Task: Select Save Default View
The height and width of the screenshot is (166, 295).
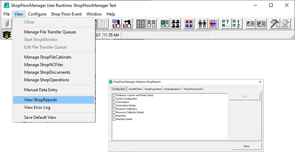Action: [x=53, y=117]
